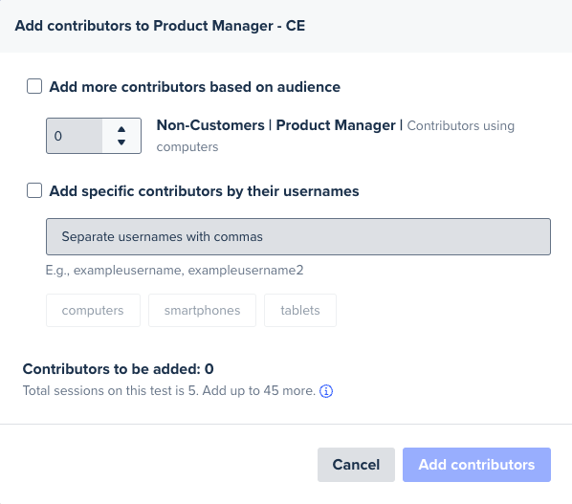Viewport: 572px width, 504px height.
Task: Select the Non-Customers audience name text
Action: [x=210, y=125]
